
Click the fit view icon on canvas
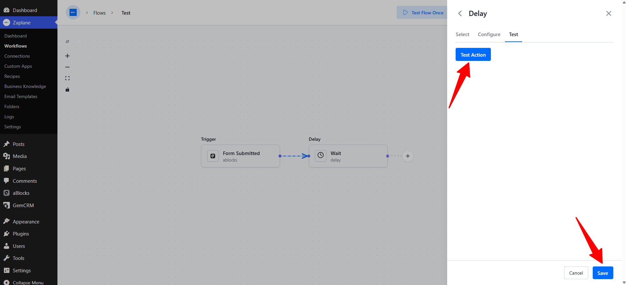(x=67, y=78)
